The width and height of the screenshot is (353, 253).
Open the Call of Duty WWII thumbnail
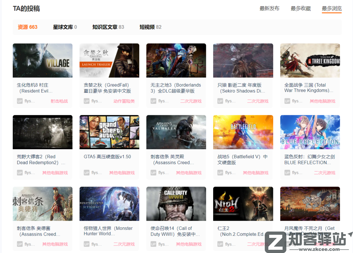[176, 204]
